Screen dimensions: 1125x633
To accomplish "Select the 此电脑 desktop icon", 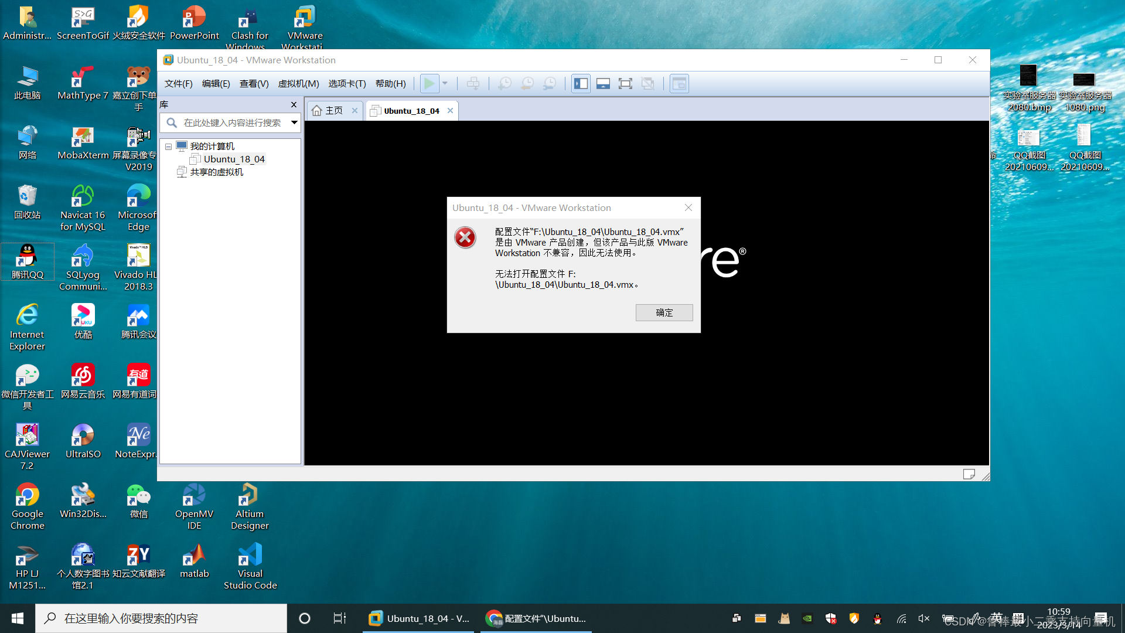I will pyautogui.click(x=27, y=83).
